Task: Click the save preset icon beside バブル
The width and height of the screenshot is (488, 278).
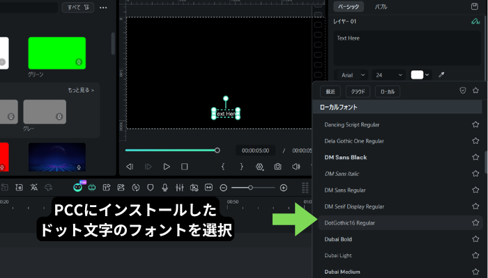Action: point(474,6)
